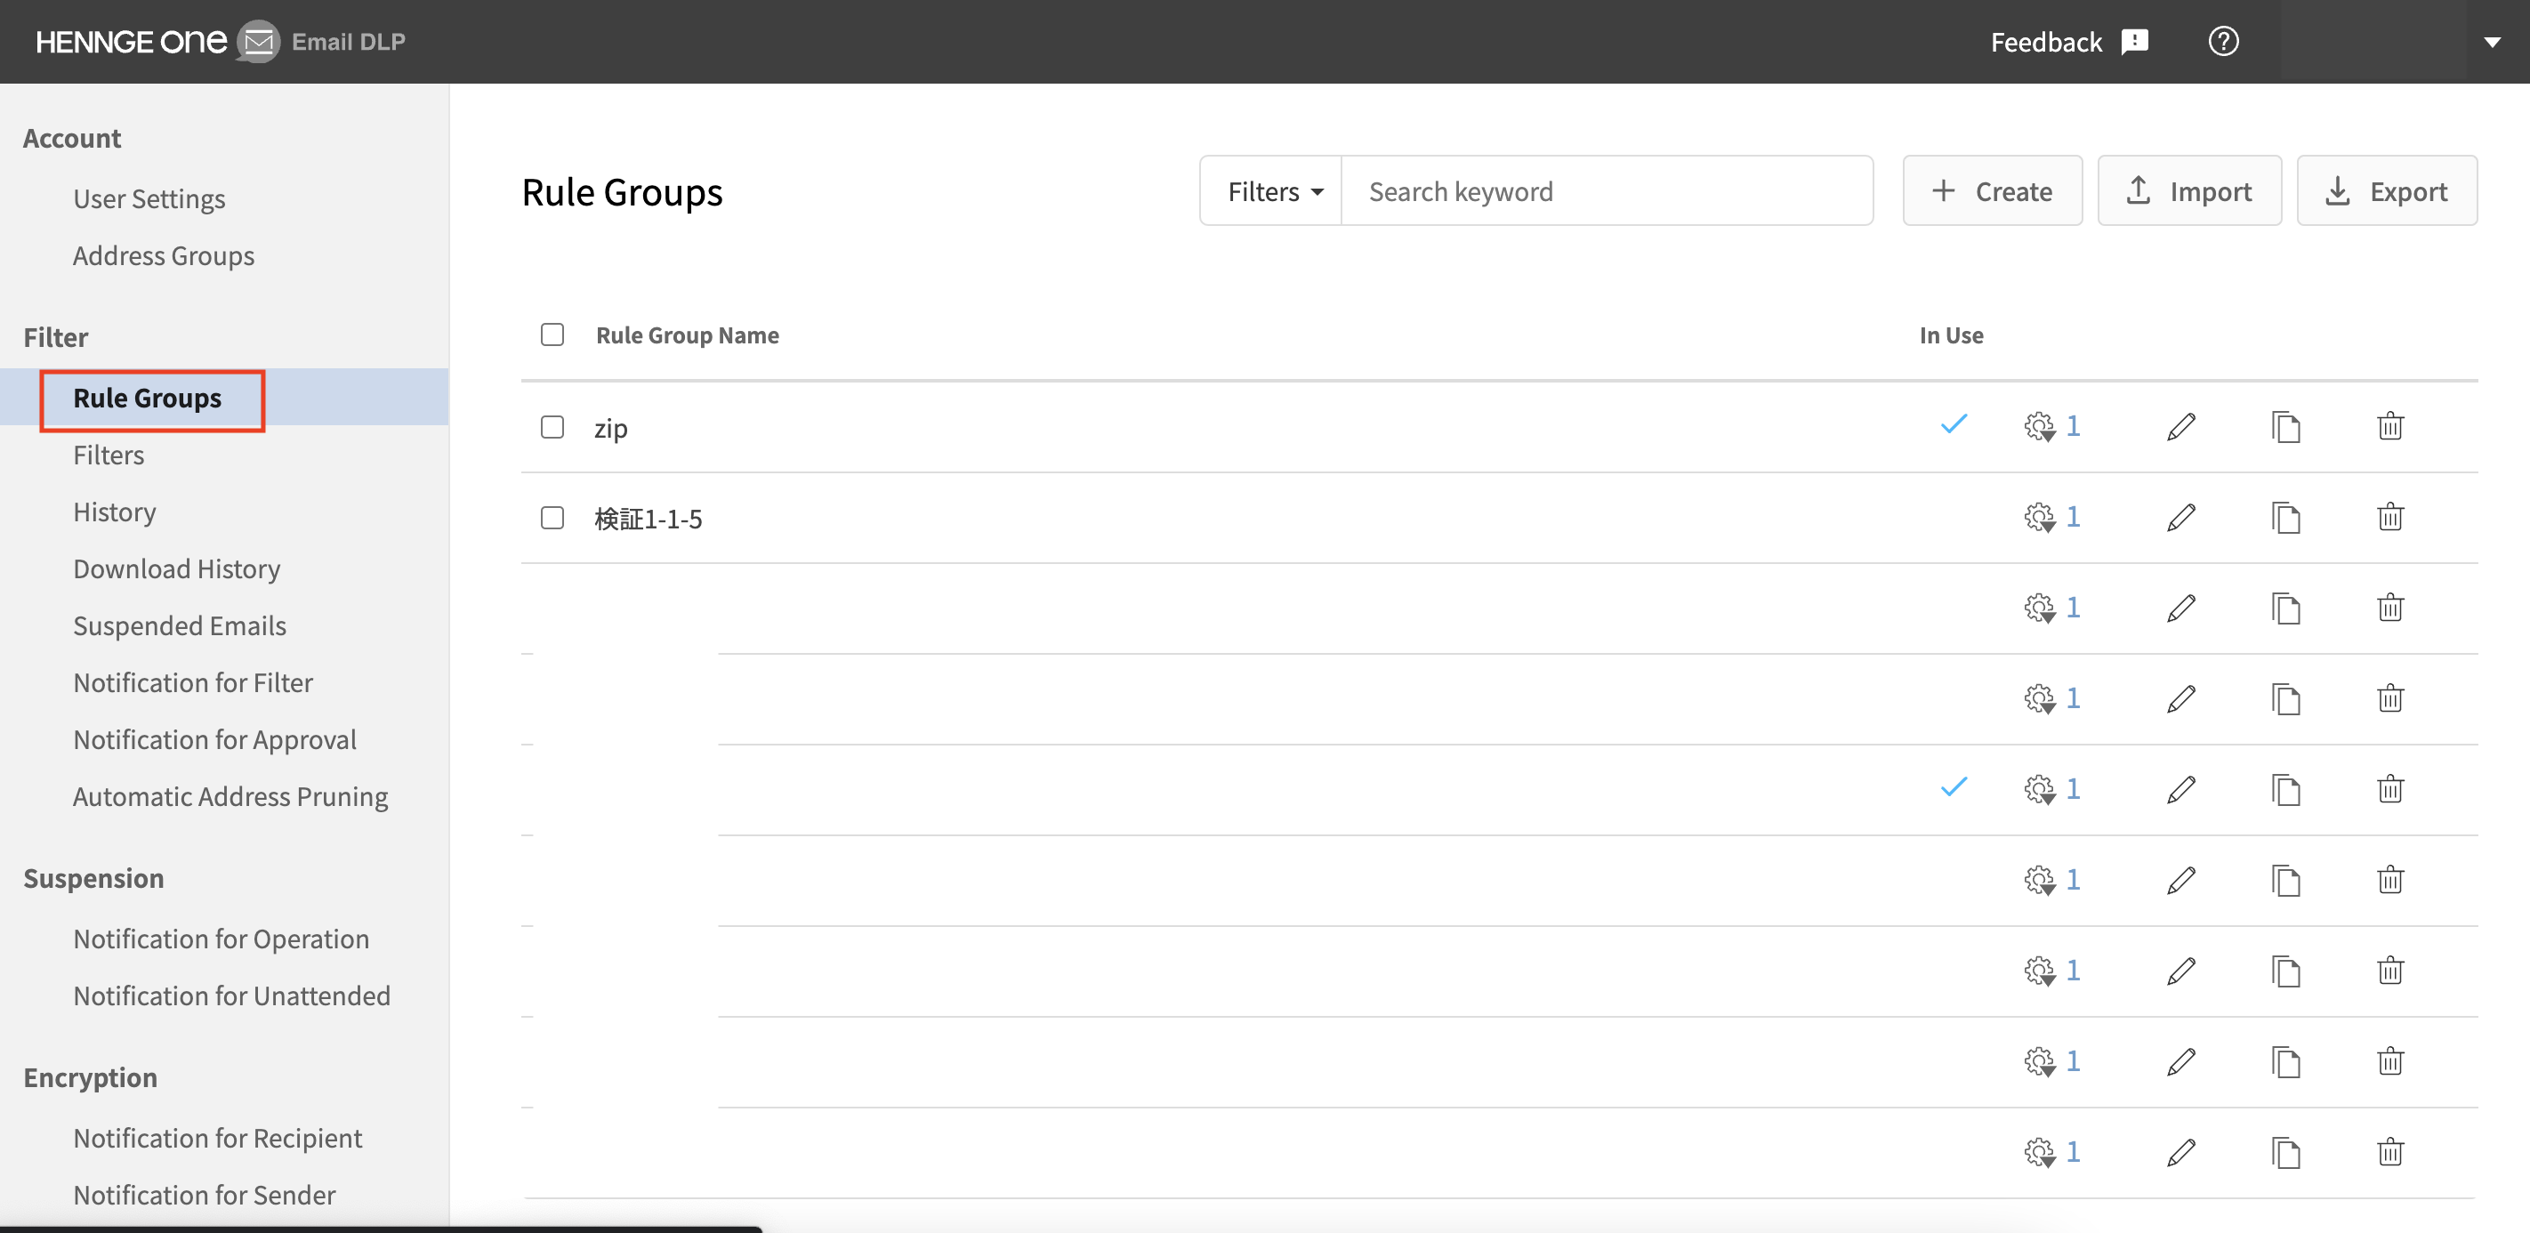Go to Notification for Approval
Screen dimensions: 2530x1233
pyautogui.click(x=214, y=740)
